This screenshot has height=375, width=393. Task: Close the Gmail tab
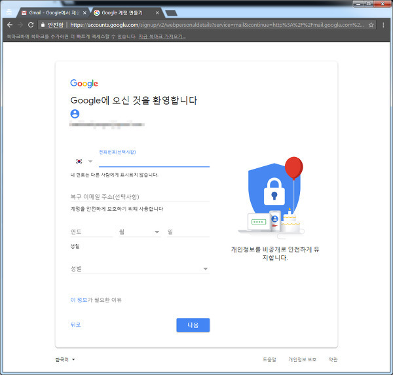84,13
